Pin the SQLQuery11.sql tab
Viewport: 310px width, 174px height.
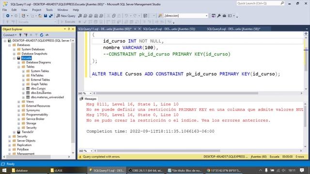coord(135,29)
